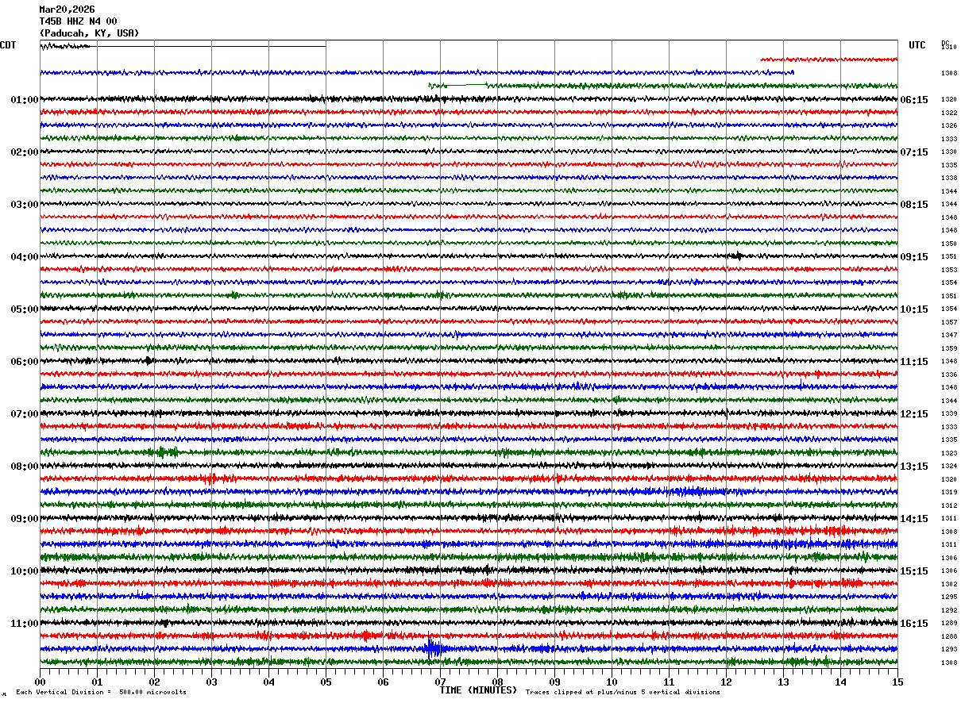Screen dimensions: 961x703
Task: Click the date label Mar20,2026
Action: pos(67,10)
